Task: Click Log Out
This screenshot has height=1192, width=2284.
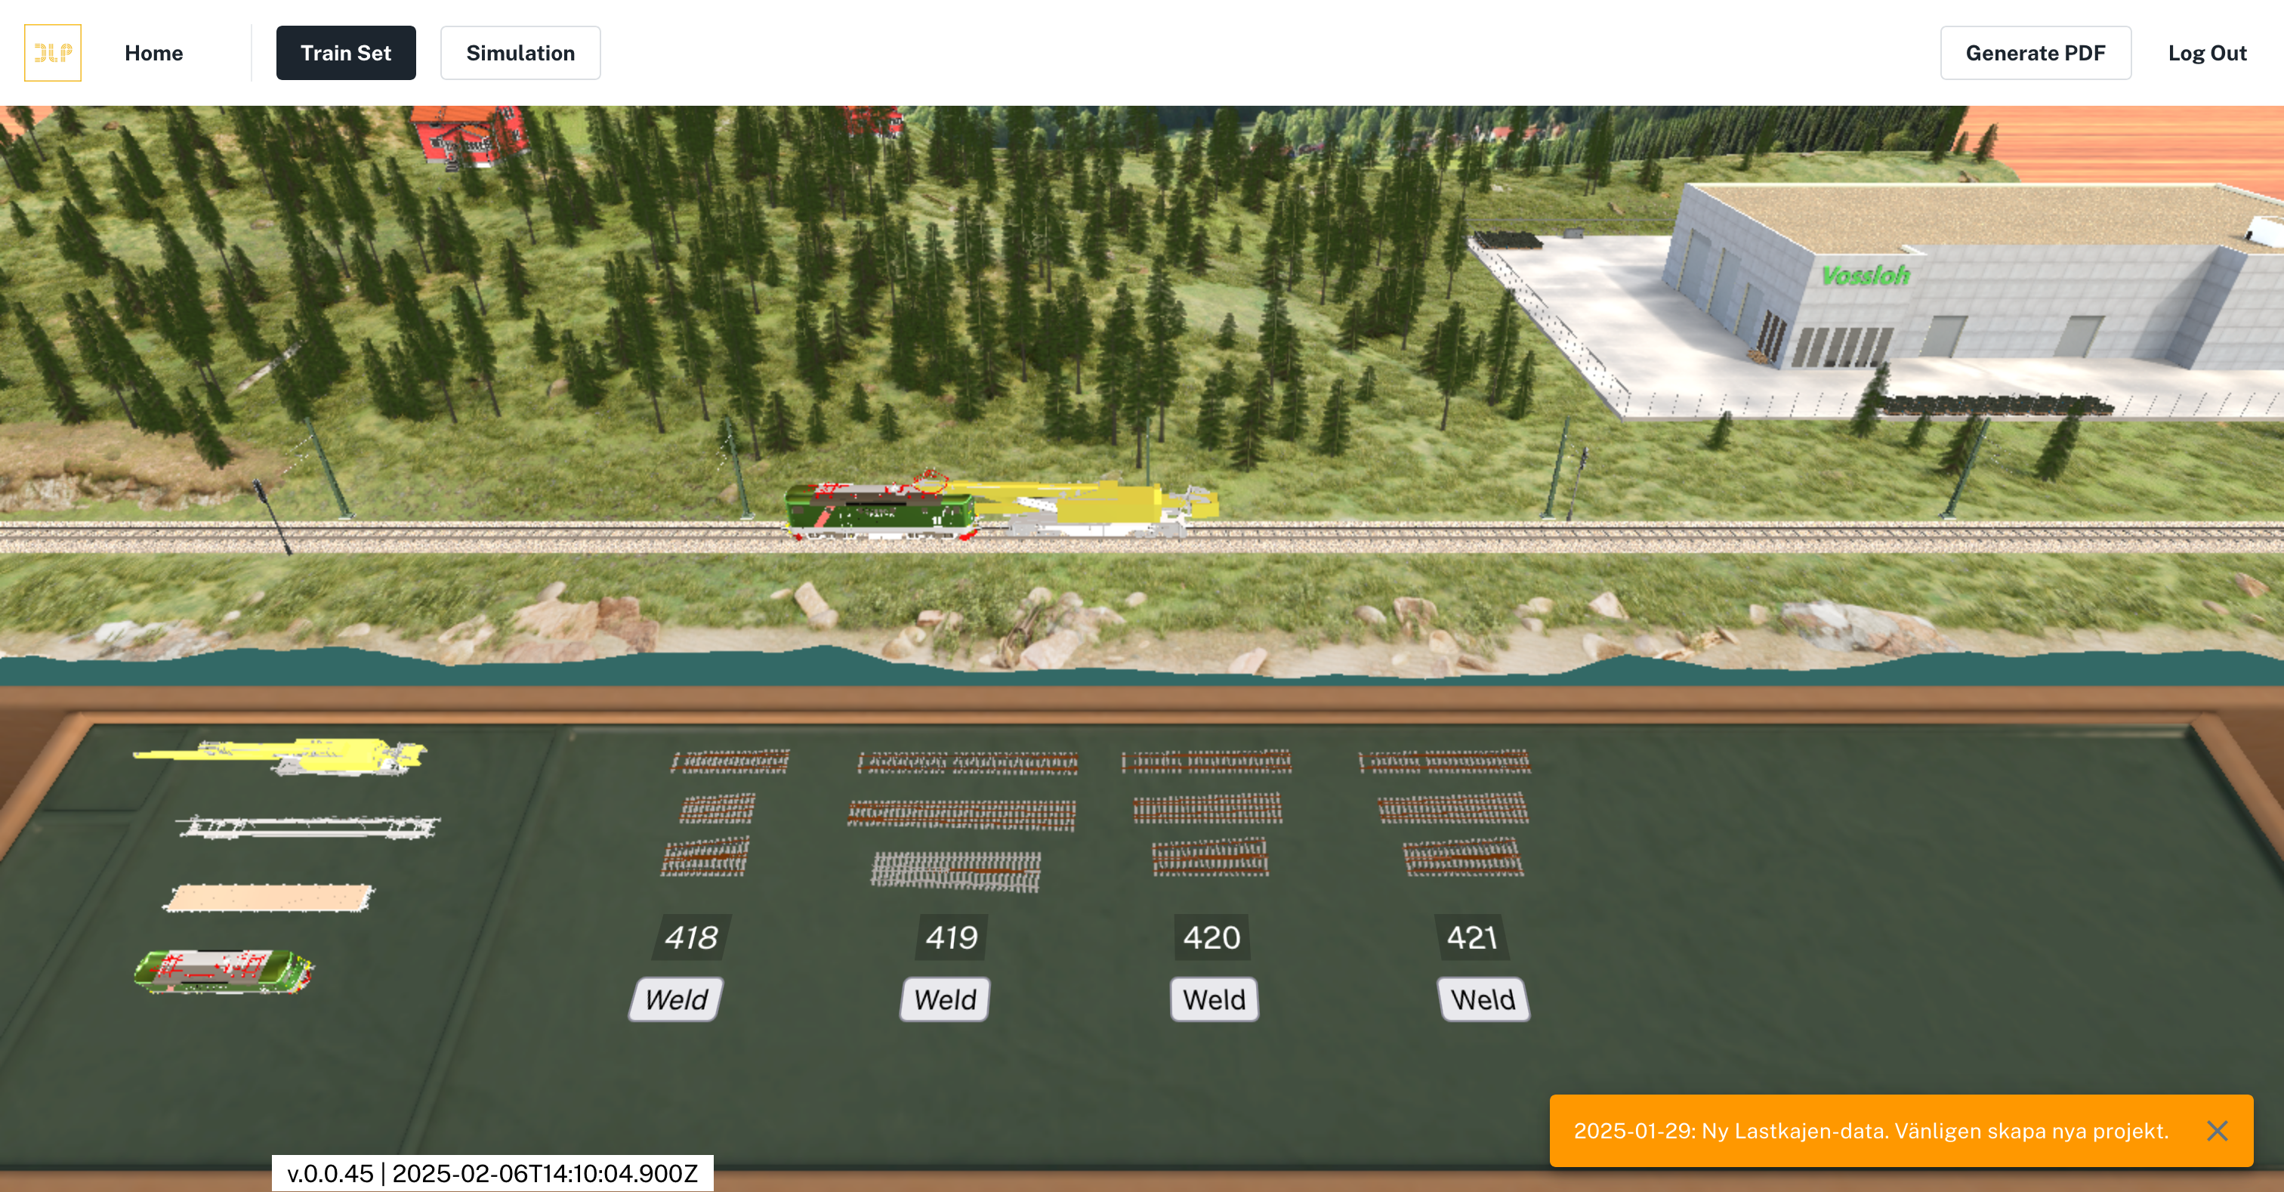Action: (x=2207, y=53)
